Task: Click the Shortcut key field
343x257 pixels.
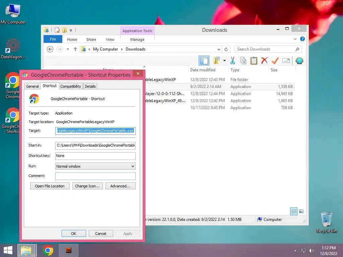Action: tap(95, 156)
